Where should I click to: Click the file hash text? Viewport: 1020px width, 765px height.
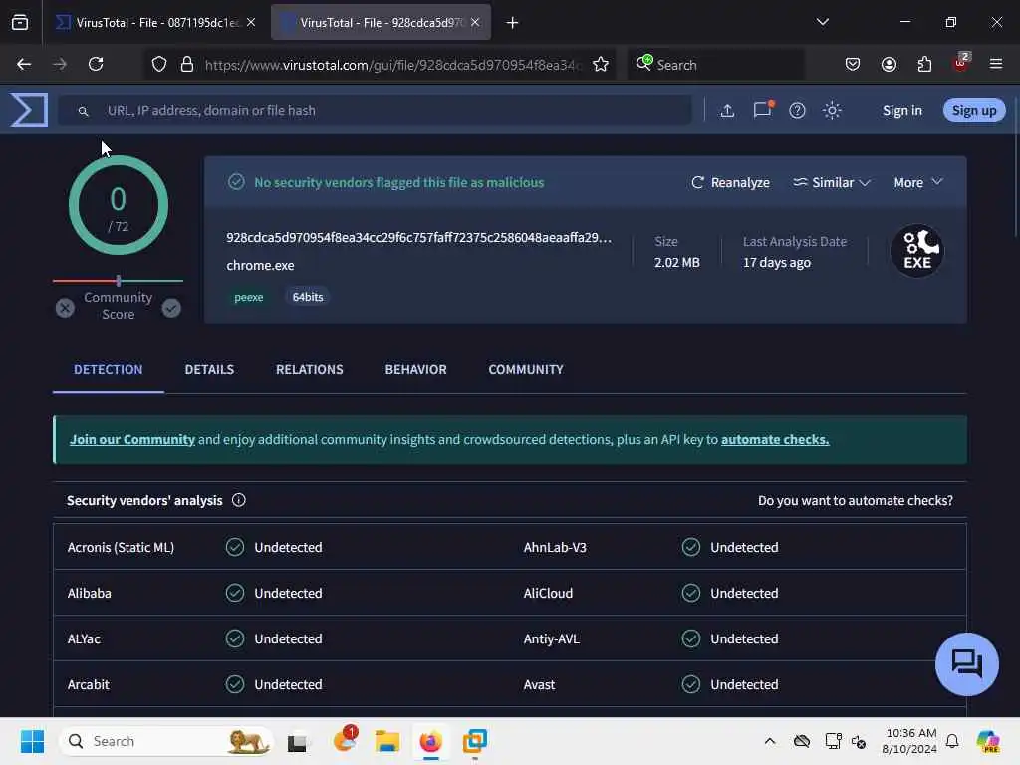(419, 237)
